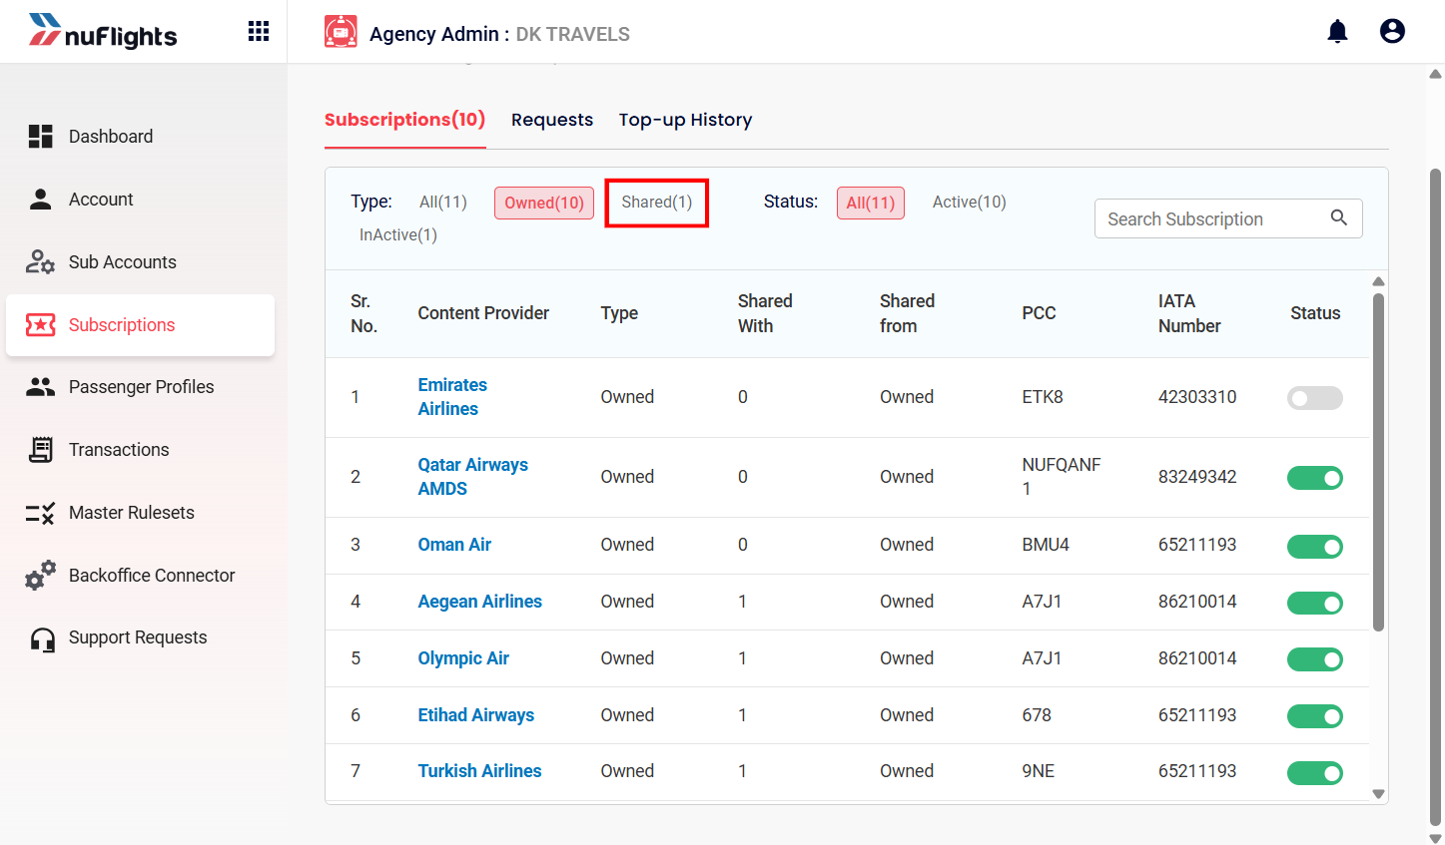Click the Master Rulesets rule icon
The height and width of the screenshot is (845, 1445).
click(x=40, y=513)
